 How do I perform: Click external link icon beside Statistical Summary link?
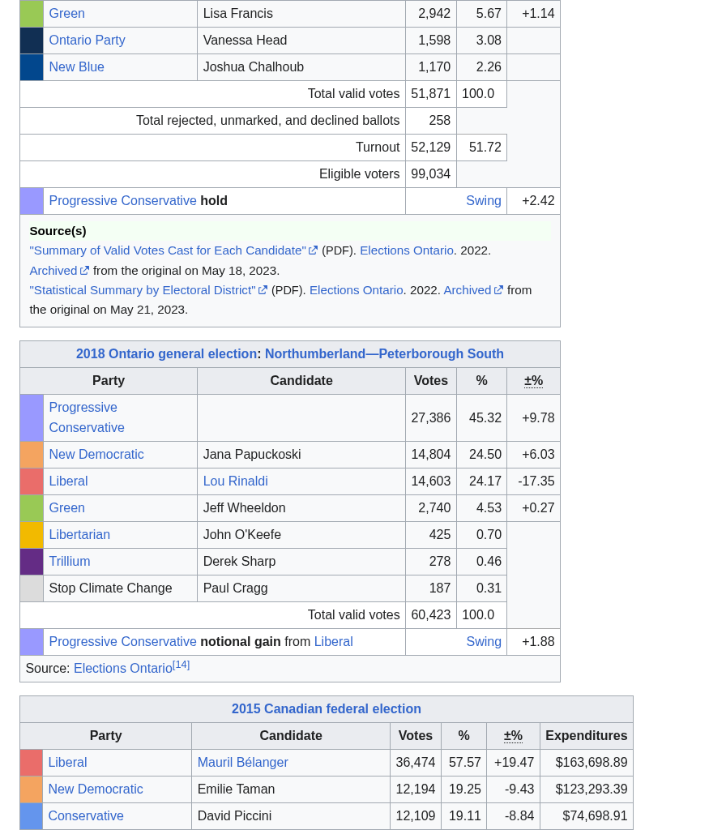[x=263, y=290]
